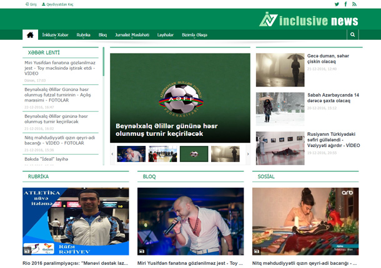Click the carousel next arrow
This screenshot has width=381, height=268.
(x=247, y=154)
